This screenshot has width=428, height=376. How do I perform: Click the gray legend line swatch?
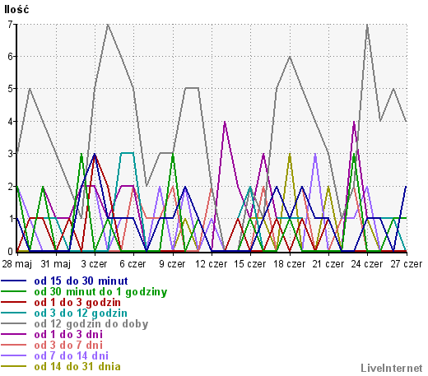[x=14, y=323]
